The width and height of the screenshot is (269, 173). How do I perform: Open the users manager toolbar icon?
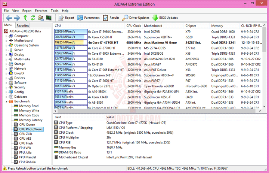click(41, 18)
